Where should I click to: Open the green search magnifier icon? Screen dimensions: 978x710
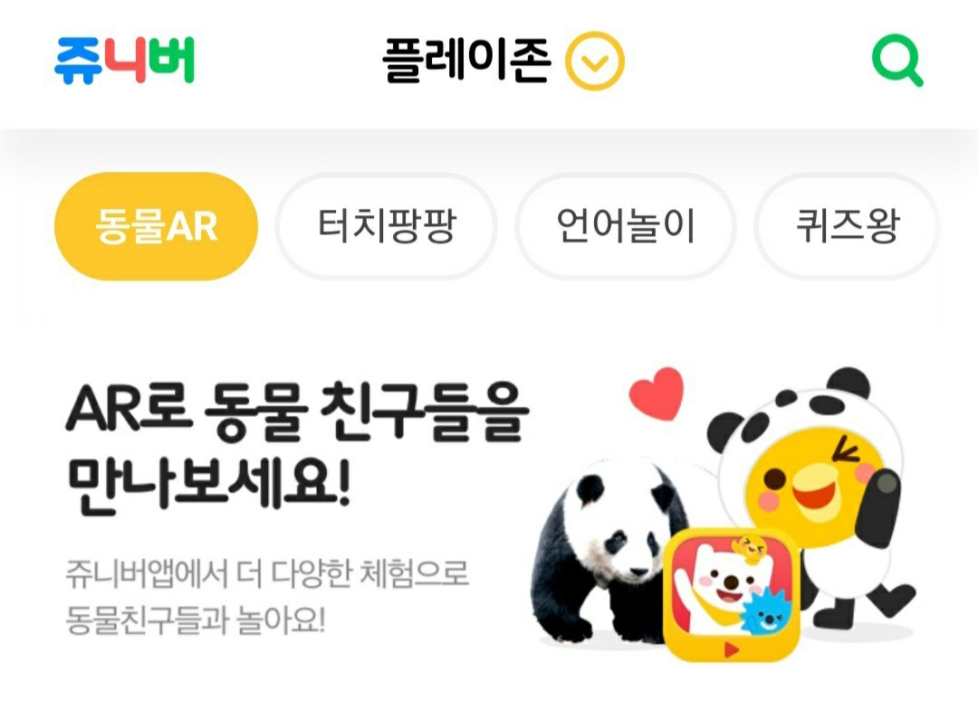pyautogui.click(x=896, y=61)
